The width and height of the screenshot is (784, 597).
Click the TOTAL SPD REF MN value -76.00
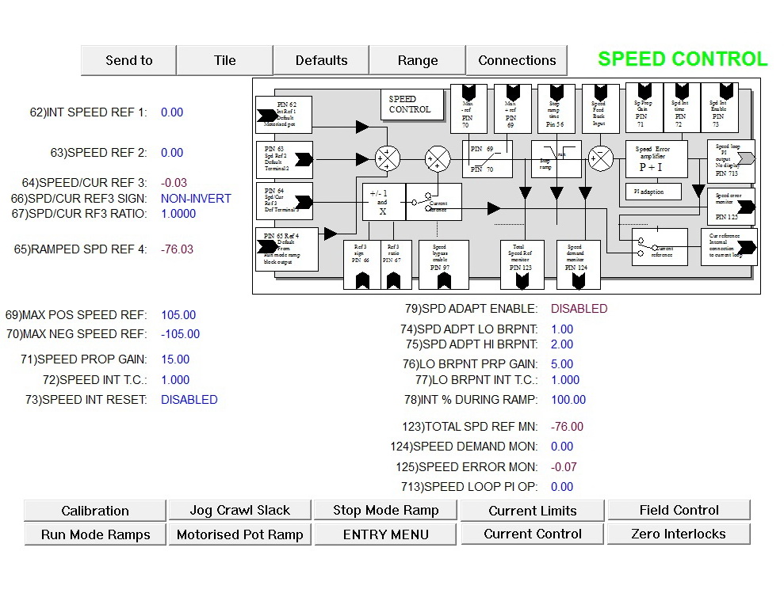point(567,427)
